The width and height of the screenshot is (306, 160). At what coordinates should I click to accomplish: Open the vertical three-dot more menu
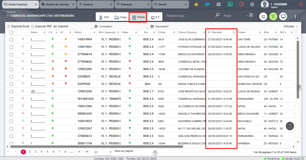tap(295, 17)
